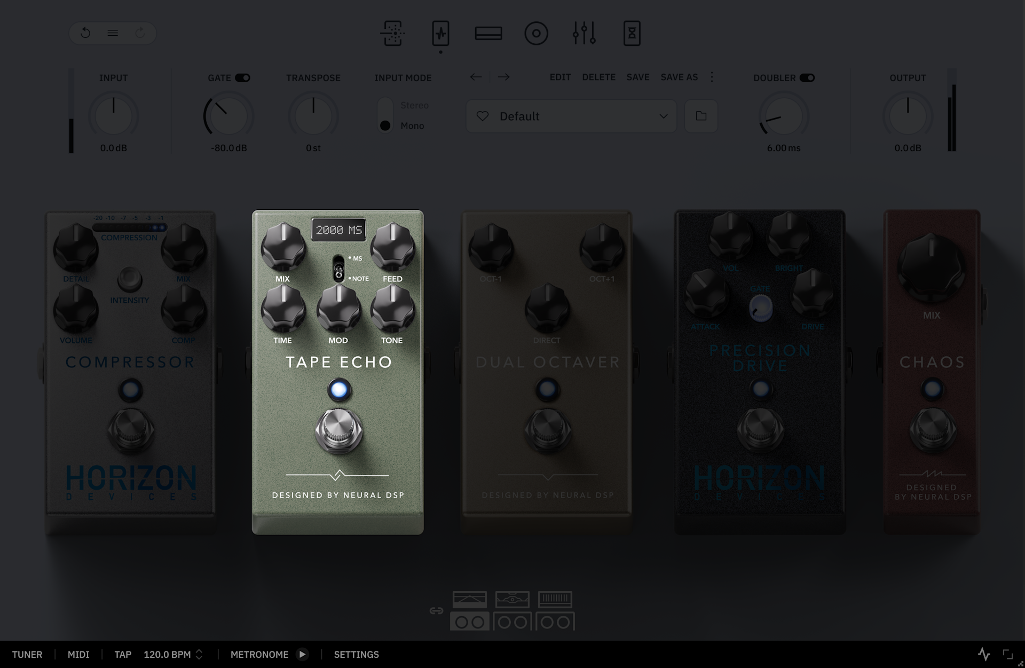Click the Gate threshold knob
The height and width of the screenshot is (668, 1025).
(x=228, y=116)
